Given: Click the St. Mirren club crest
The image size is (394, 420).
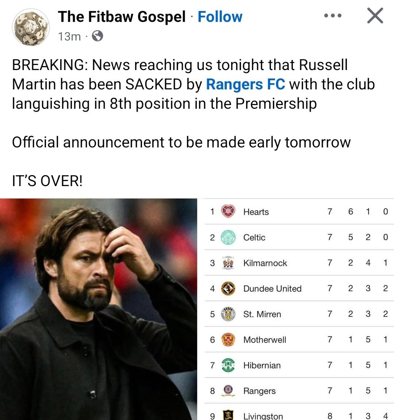Looking at the screenshot, I should [229, 314].
